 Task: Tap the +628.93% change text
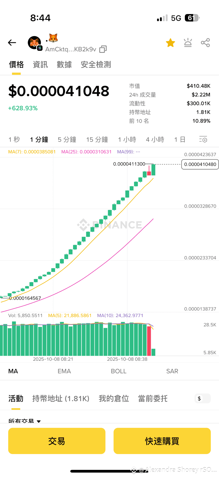23,108
